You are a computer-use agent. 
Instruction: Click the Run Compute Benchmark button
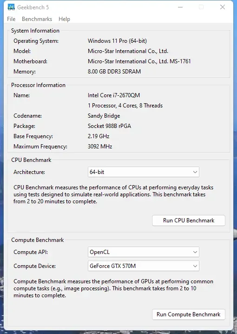pos(189,314)
